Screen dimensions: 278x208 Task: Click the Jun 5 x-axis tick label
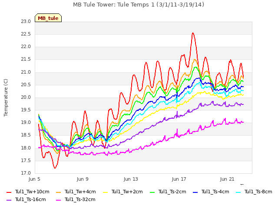click(x=34, y=179)
